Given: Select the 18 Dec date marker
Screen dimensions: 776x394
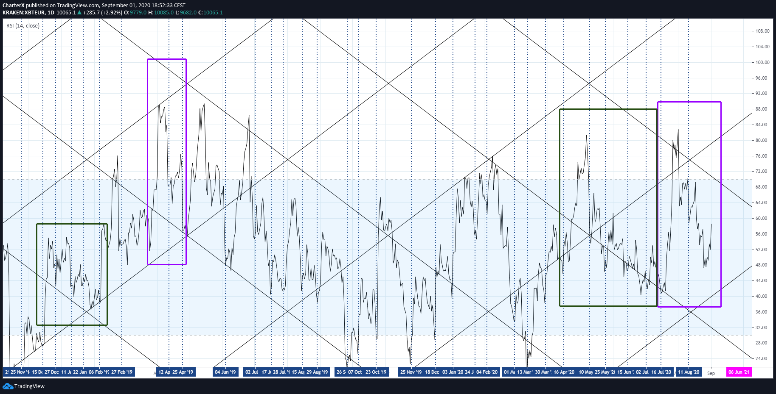Looking at the screenshot, I should click(x=432, y=372).
